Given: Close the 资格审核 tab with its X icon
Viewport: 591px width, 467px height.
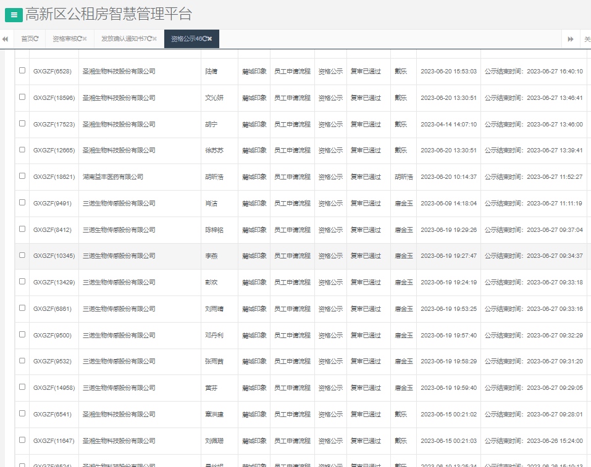Looking at the screenshot, I should [x=85, y=39].
